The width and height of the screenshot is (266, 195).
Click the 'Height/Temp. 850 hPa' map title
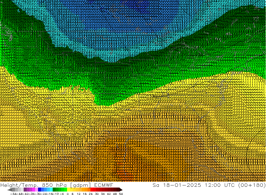point(34,185)
